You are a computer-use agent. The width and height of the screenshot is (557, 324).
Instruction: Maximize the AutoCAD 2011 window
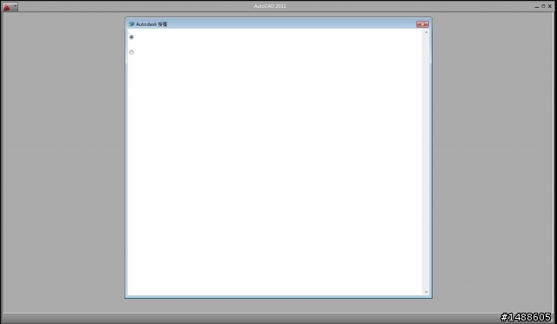coord(543,6)
